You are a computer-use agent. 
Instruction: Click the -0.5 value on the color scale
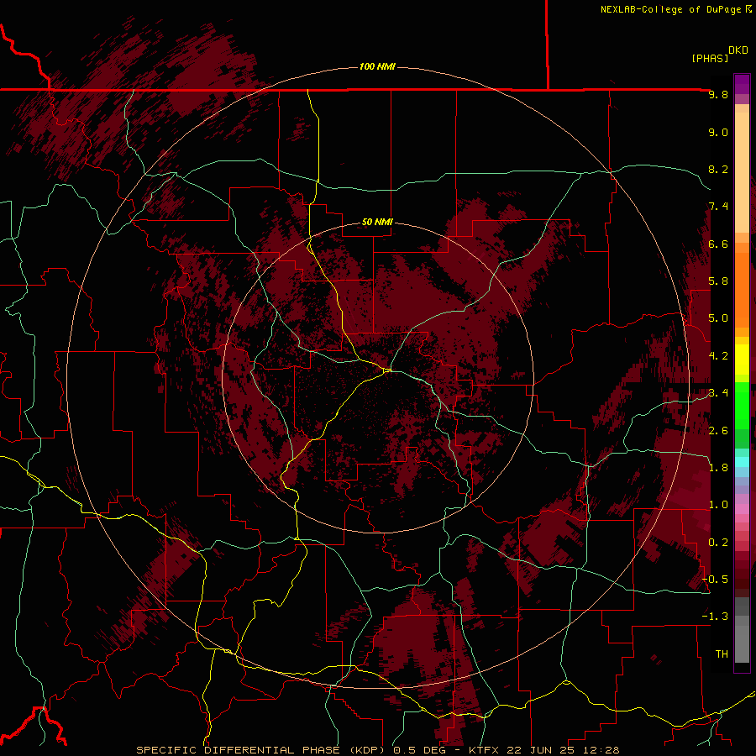coord(715,579)
